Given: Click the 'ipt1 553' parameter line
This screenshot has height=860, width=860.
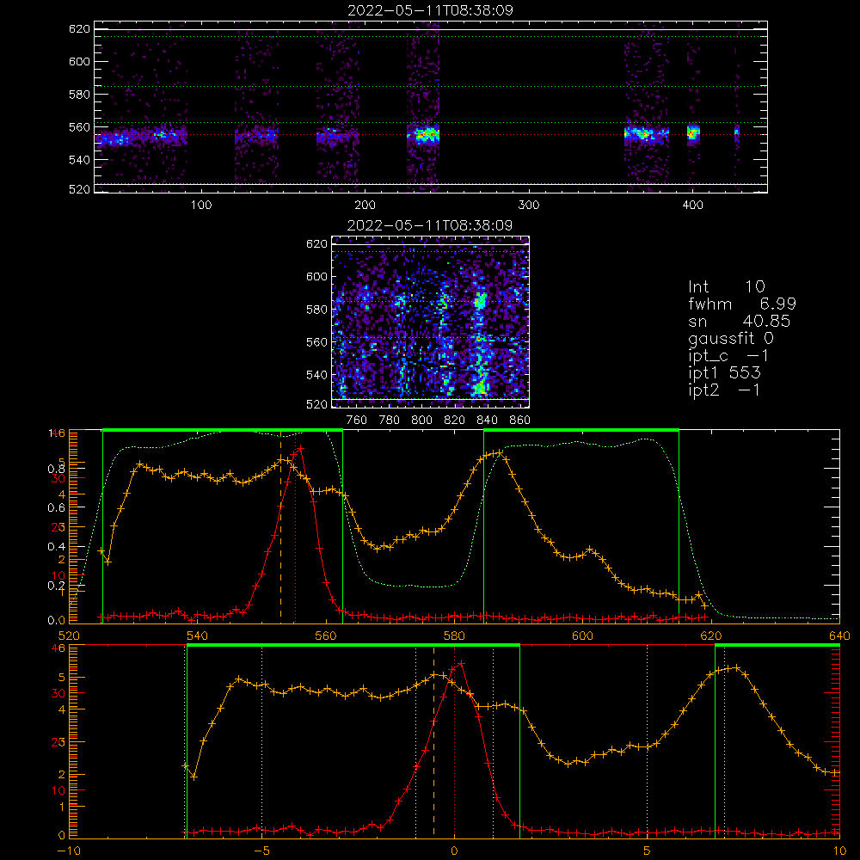Looking at the screenshot, I should tap(724, 373).
